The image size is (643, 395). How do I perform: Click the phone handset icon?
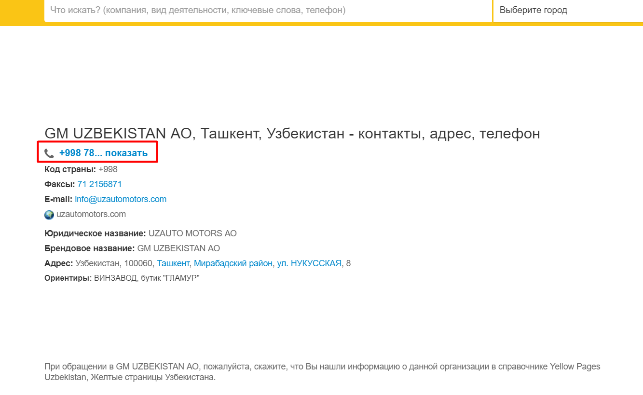[49, 153]
